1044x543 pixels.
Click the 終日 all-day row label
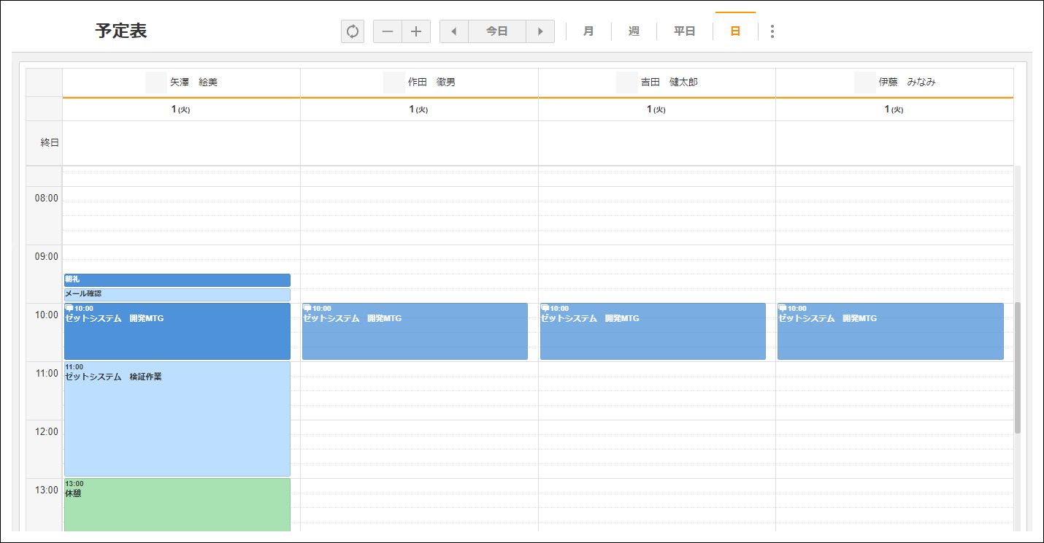(x=50, y=142)
